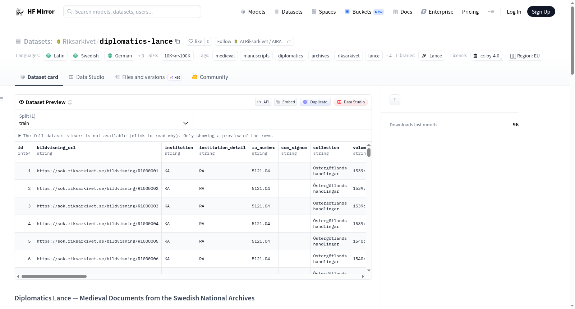Copy dataset name with the copy icon
The height and width of the screenshot is (309, 575).
pyautogui.click(x=178, y=41)
